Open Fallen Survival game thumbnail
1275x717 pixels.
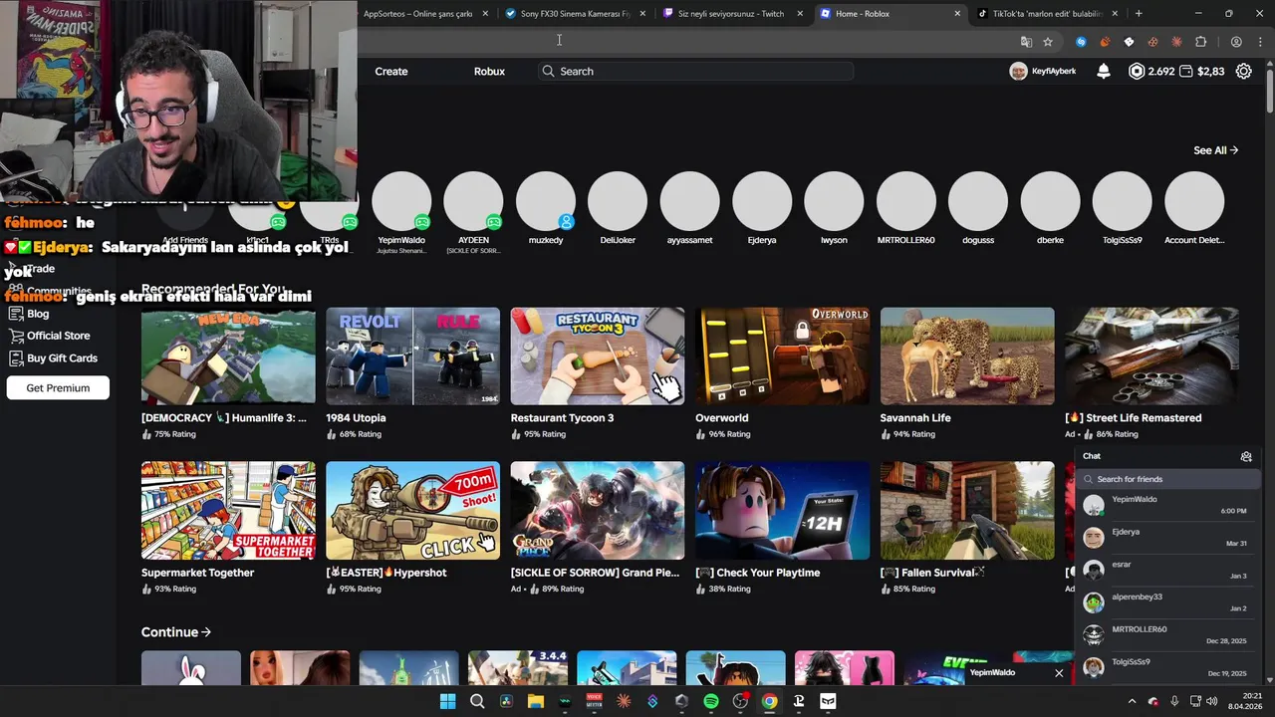pos(967,510)
